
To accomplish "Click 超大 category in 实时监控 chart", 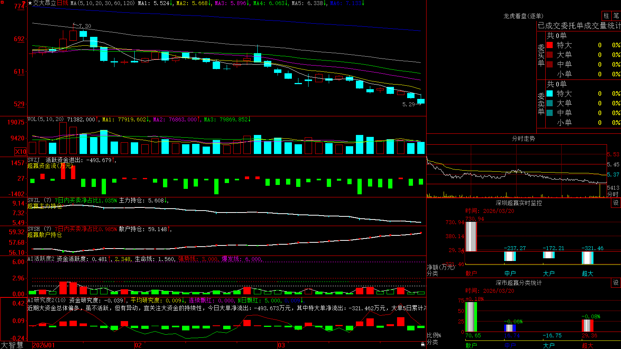I will coord(588,273).
